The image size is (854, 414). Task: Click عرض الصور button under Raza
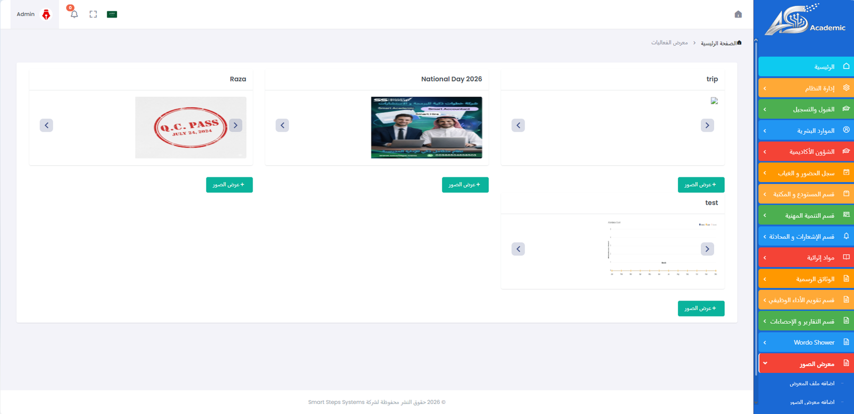click(229, 185)
